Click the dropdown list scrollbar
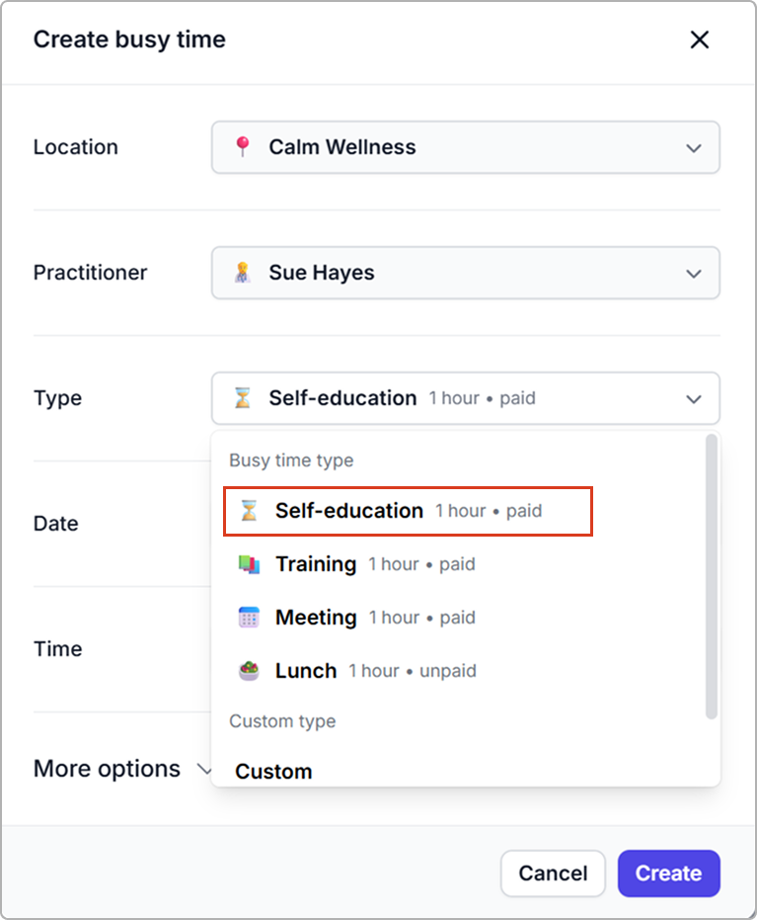 pyautogui.click(x=711, y=573)
